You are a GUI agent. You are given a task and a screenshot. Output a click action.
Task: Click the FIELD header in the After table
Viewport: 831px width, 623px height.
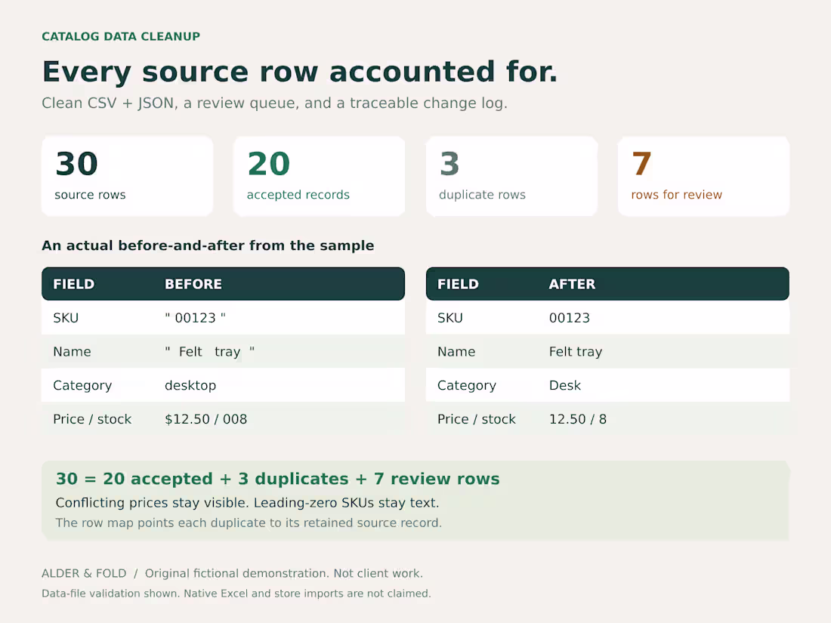458,284
